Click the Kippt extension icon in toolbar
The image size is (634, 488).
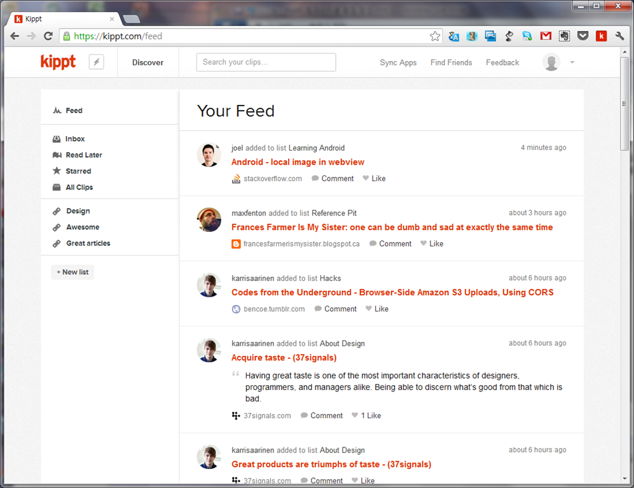pos(601,36)
